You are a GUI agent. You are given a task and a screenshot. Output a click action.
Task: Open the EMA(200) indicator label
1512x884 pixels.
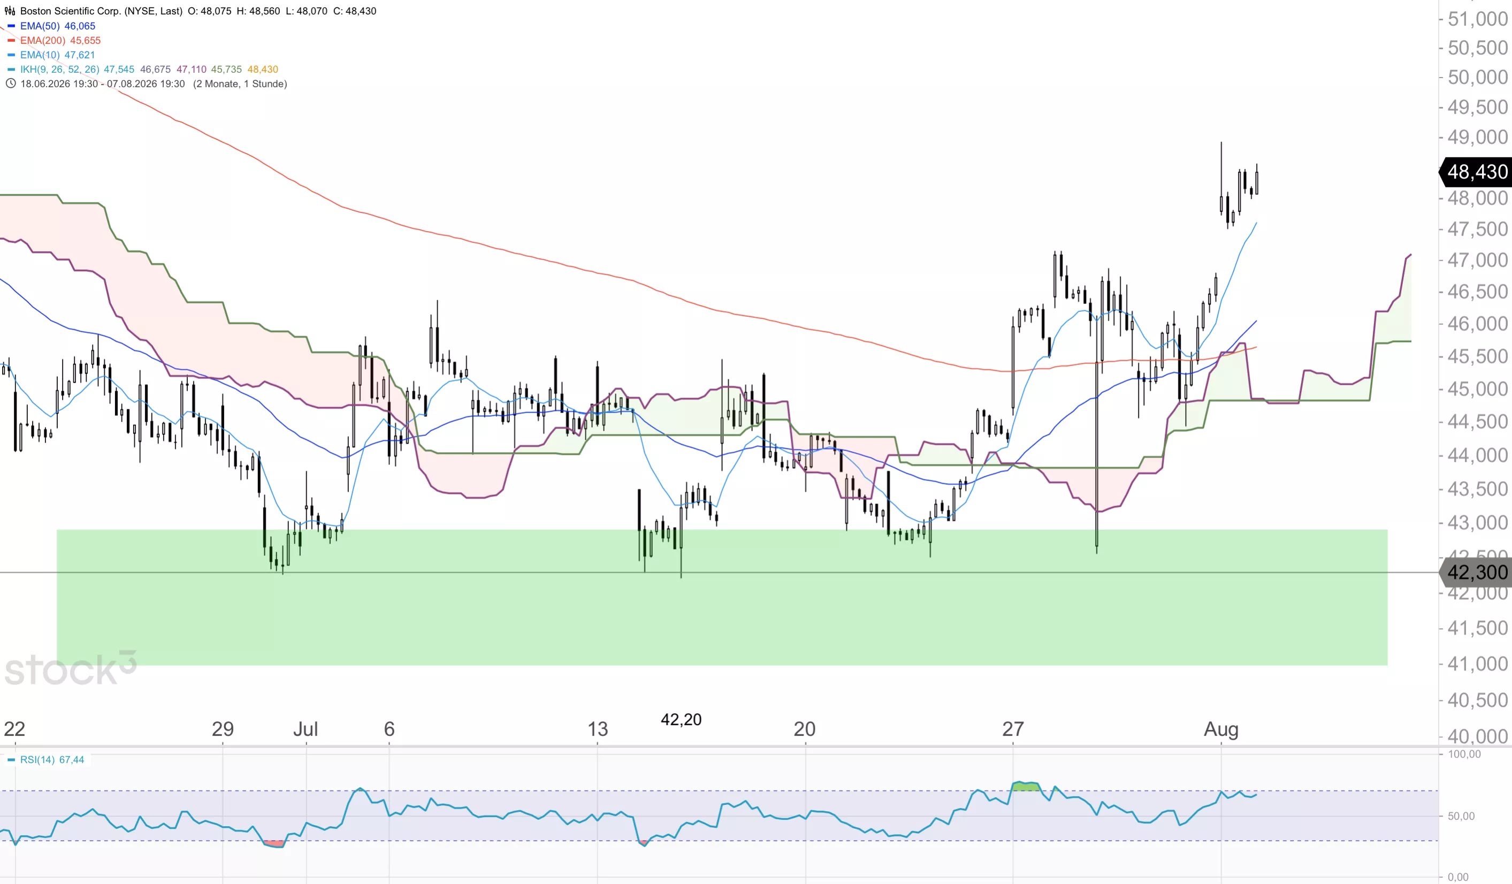coord(43,40)
